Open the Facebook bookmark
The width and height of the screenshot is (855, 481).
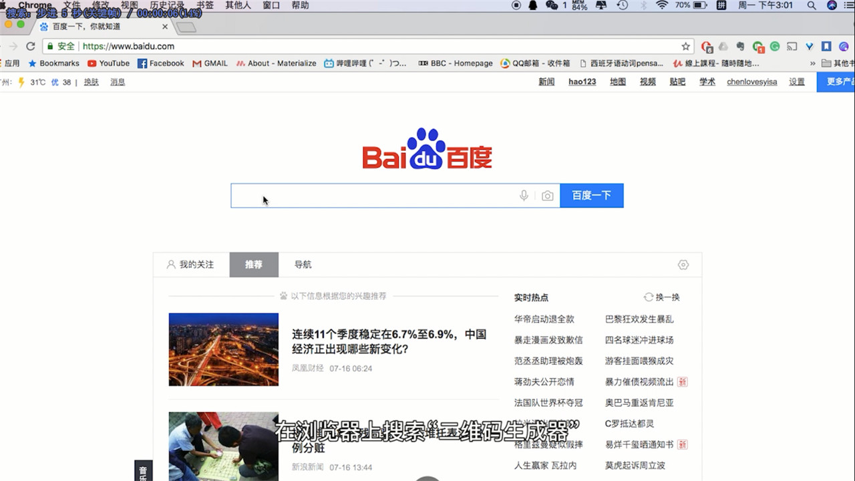[160, 63]
